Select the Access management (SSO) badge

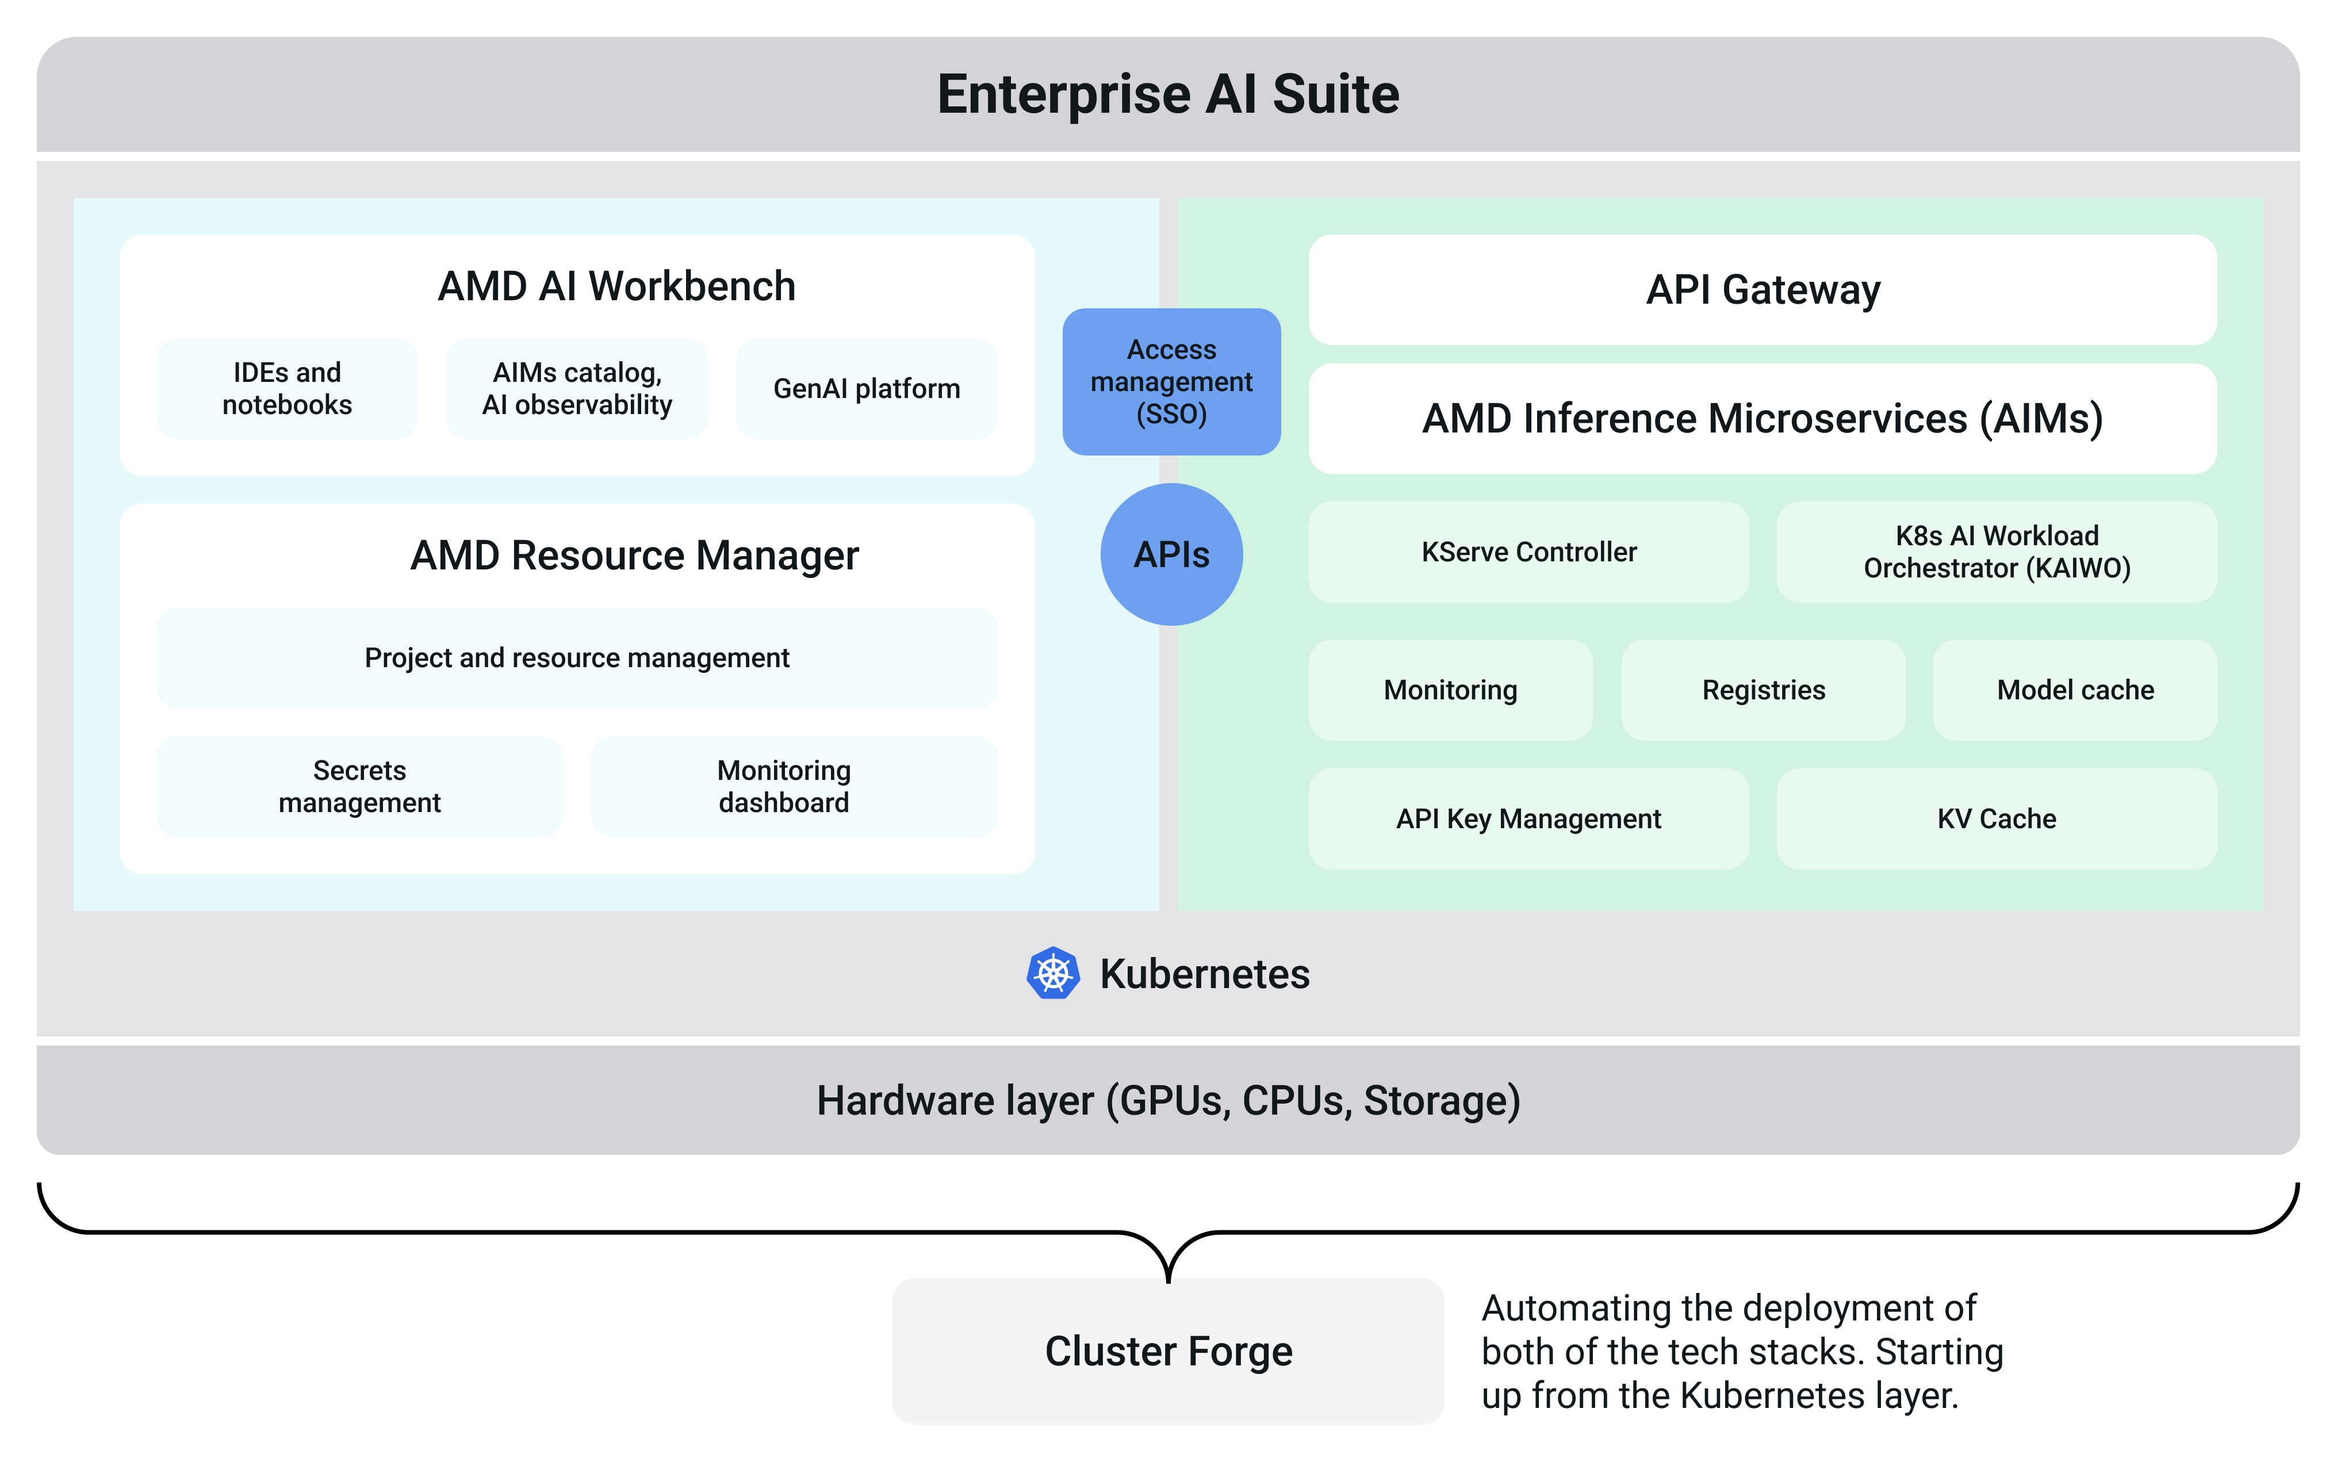pos(1170,382)
